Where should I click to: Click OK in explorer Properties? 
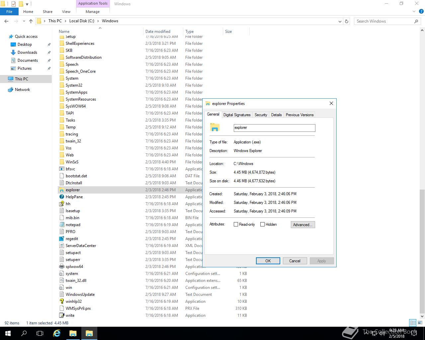point(268,261)
